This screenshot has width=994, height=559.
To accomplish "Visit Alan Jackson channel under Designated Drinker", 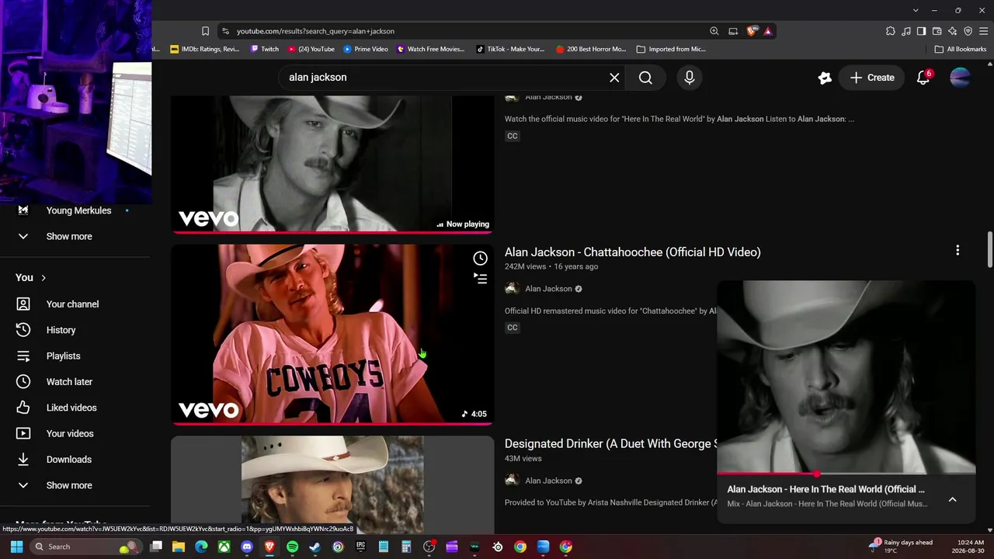I will click(548, 481).
